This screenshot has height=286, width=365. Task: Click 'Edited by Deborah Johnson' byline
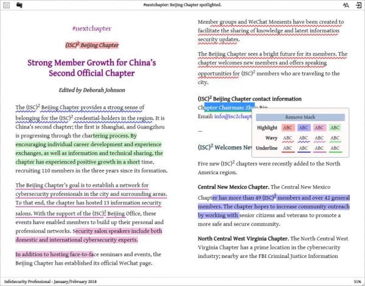92,90
